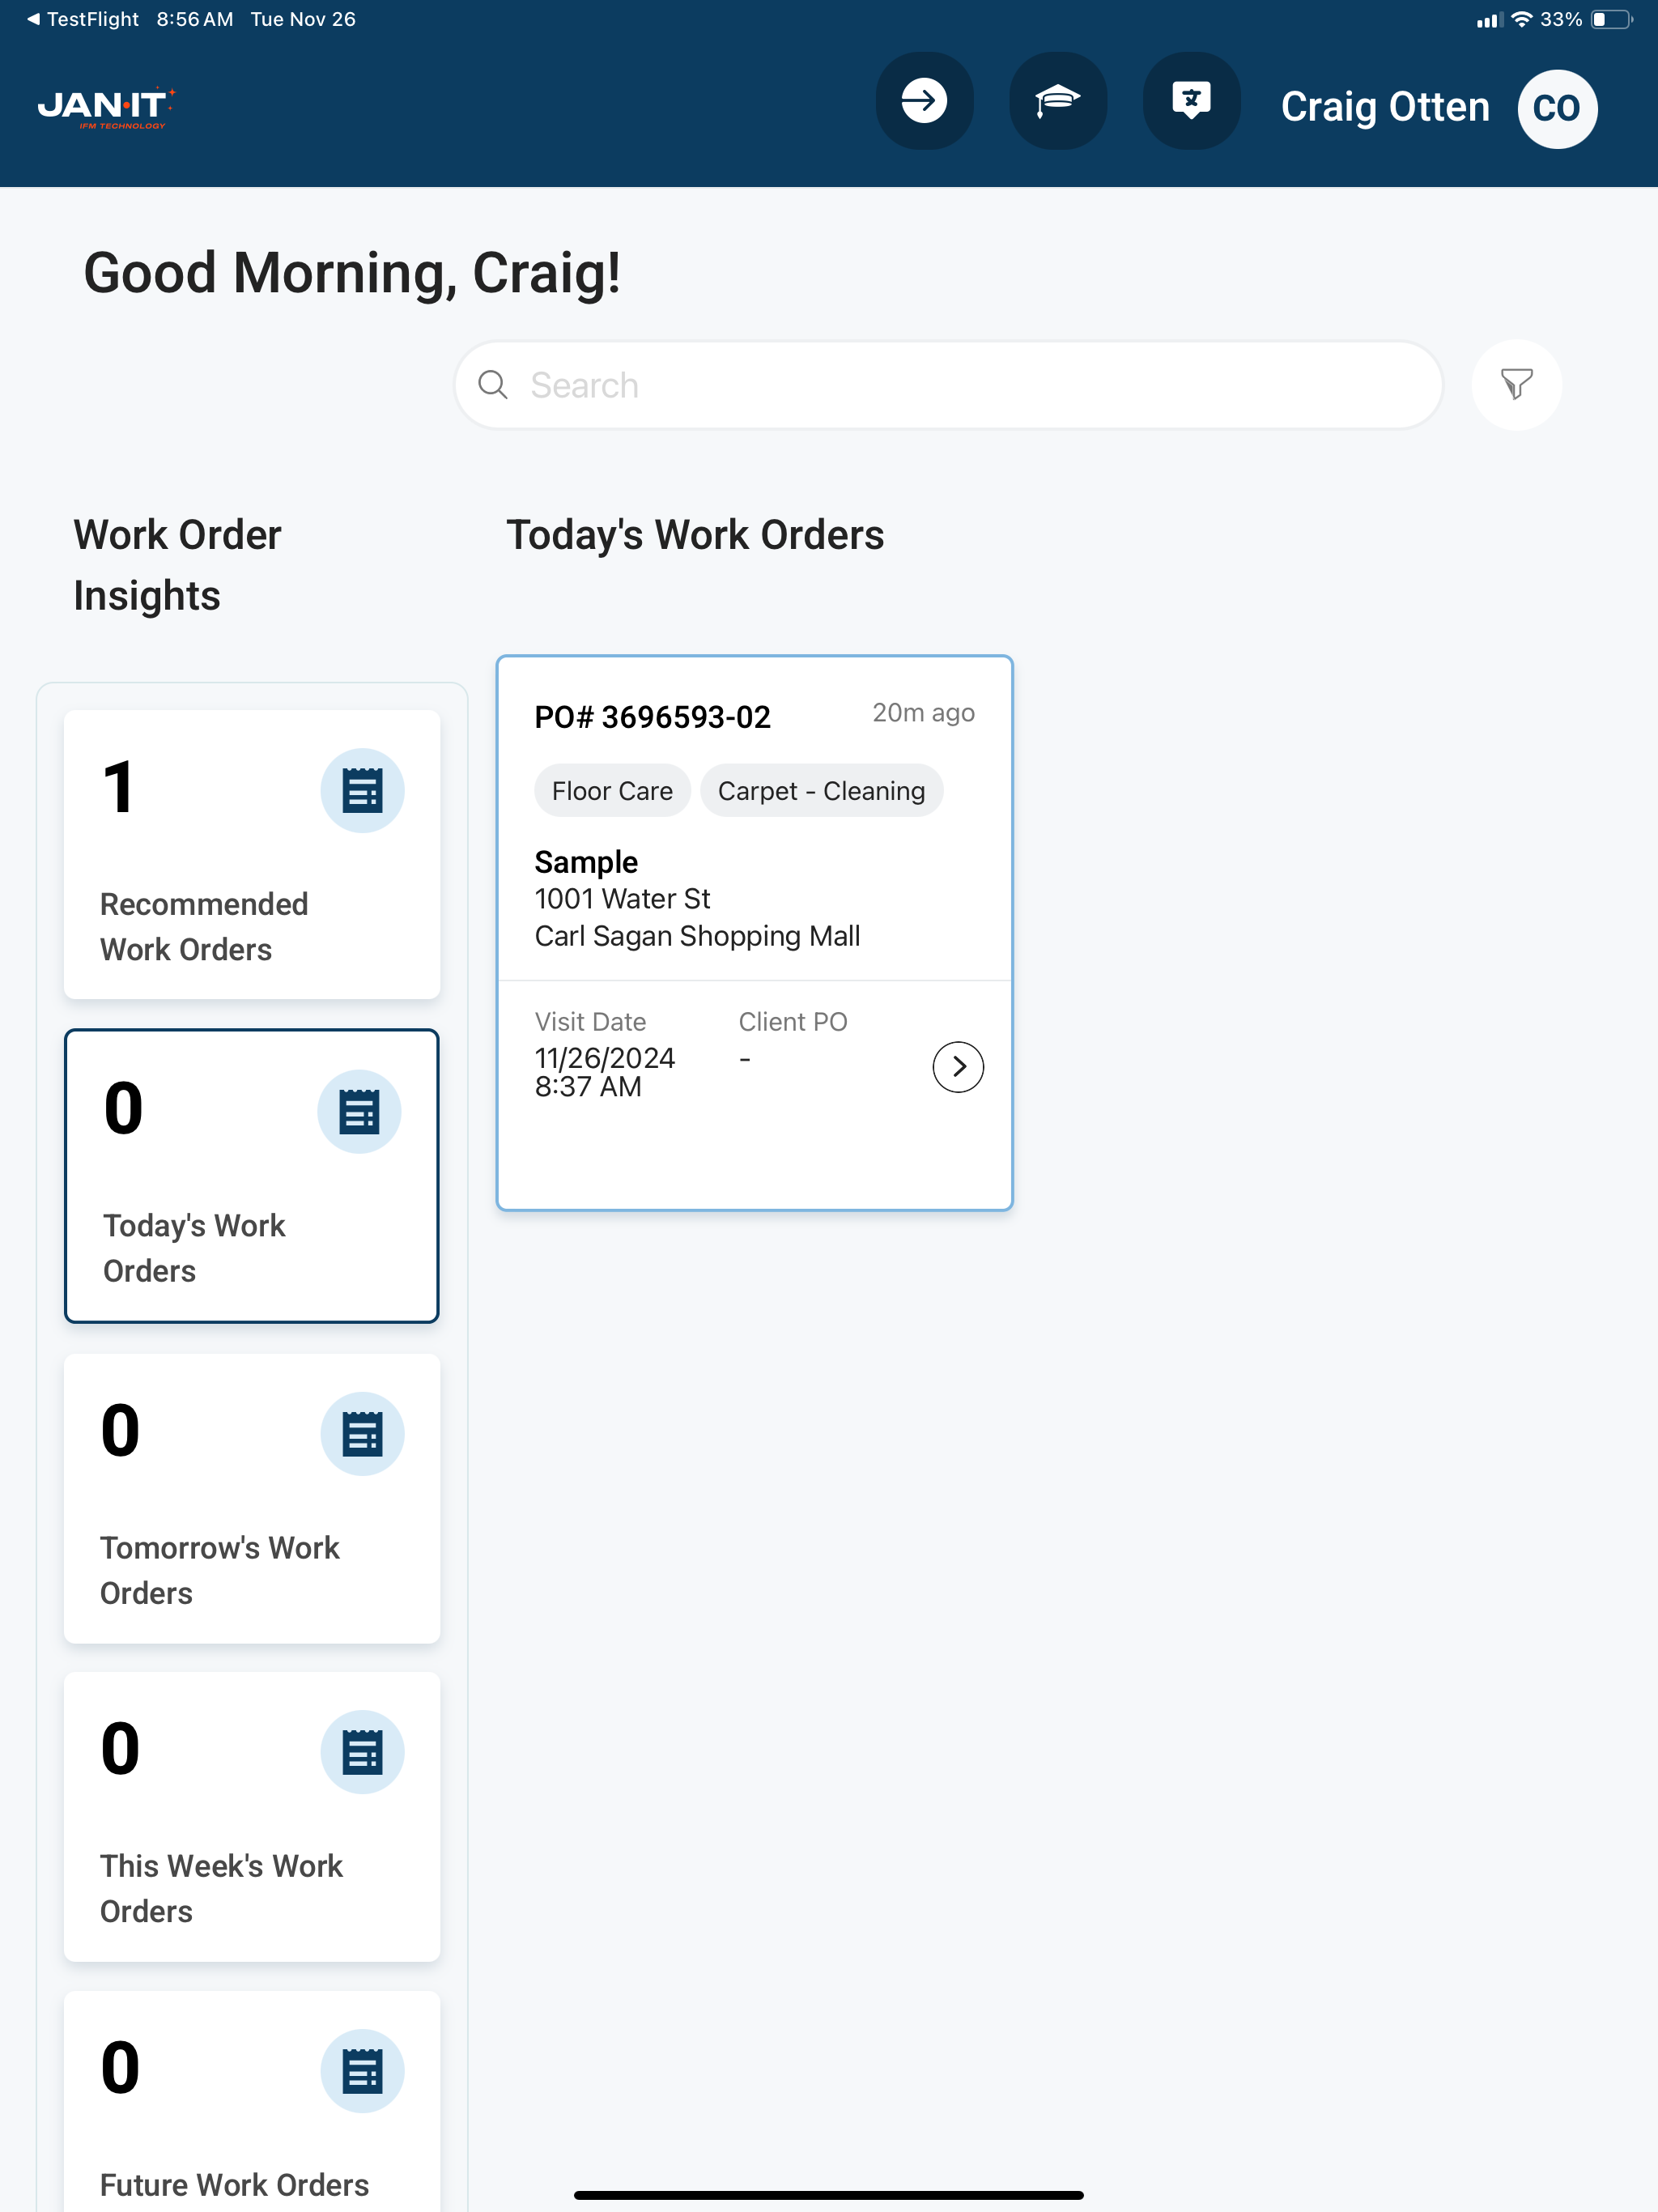The height and width of the screenshot is (2212, 1658).
Task: Open the filter funnel icon
Action: (1516, 385)
